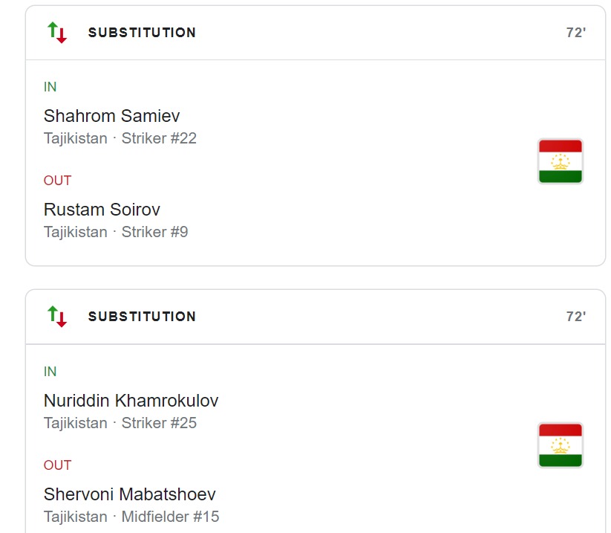611x533 pixels.
Task: Click the substitution arrows icon in Khamrokulov's card
Action: click(x=57, y=316)
